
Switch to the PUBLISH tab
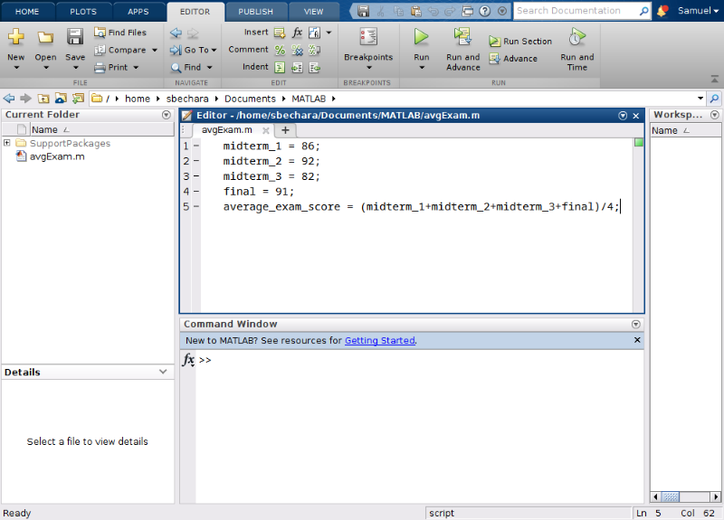(255, 12)
